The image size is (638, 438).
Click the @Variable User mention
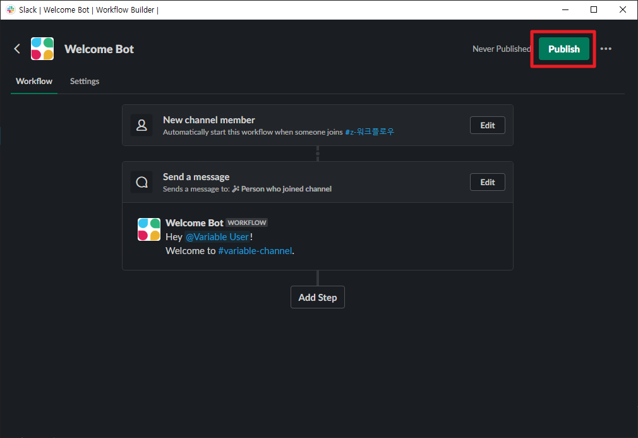[x=217, y=237]
